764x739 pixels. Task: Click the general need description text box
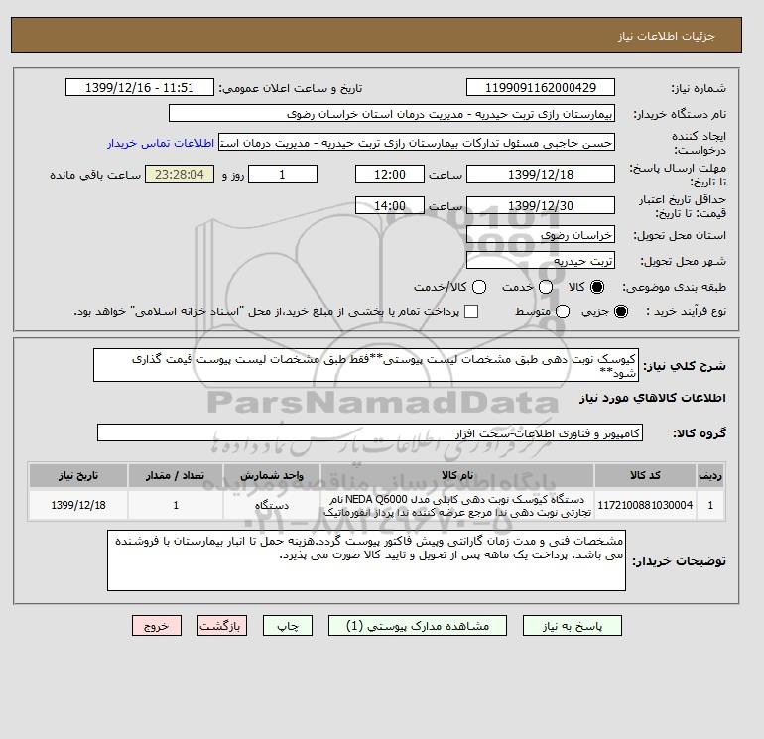tap(366, 365)
